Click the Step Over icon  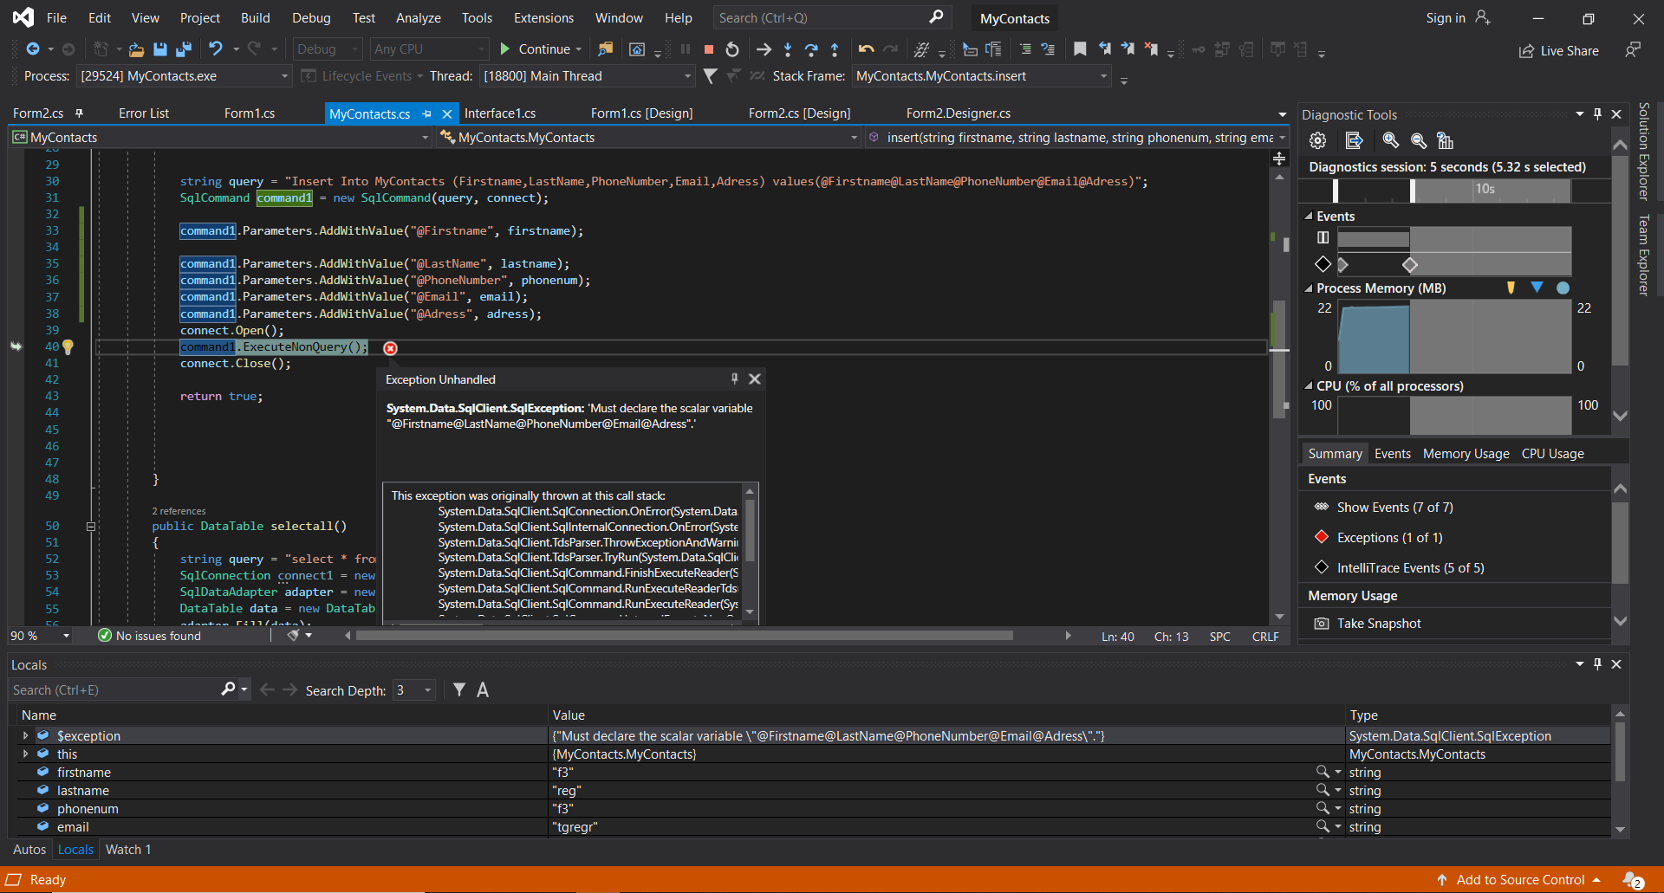pos(811,49)
